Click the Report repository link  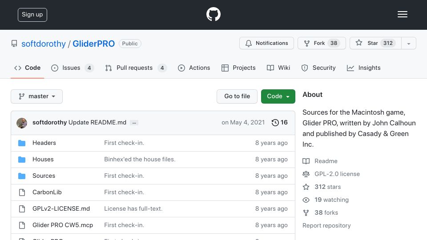[x=326, y=226]
